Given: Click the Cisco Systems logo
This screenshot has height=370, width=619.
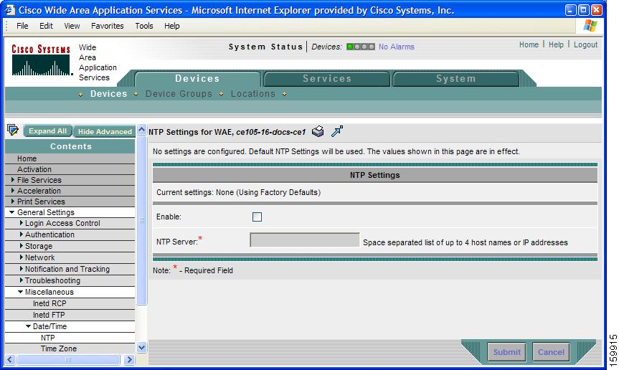Looking at the screenshot, I should (x=41, y=60).
